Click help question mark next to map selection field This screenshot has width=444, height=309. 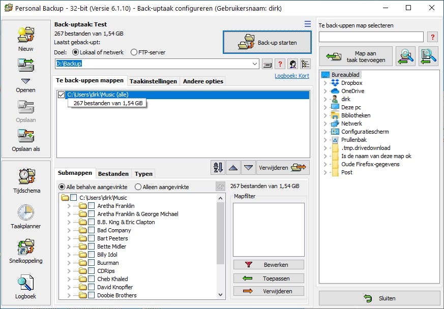[x=432, y=37]
